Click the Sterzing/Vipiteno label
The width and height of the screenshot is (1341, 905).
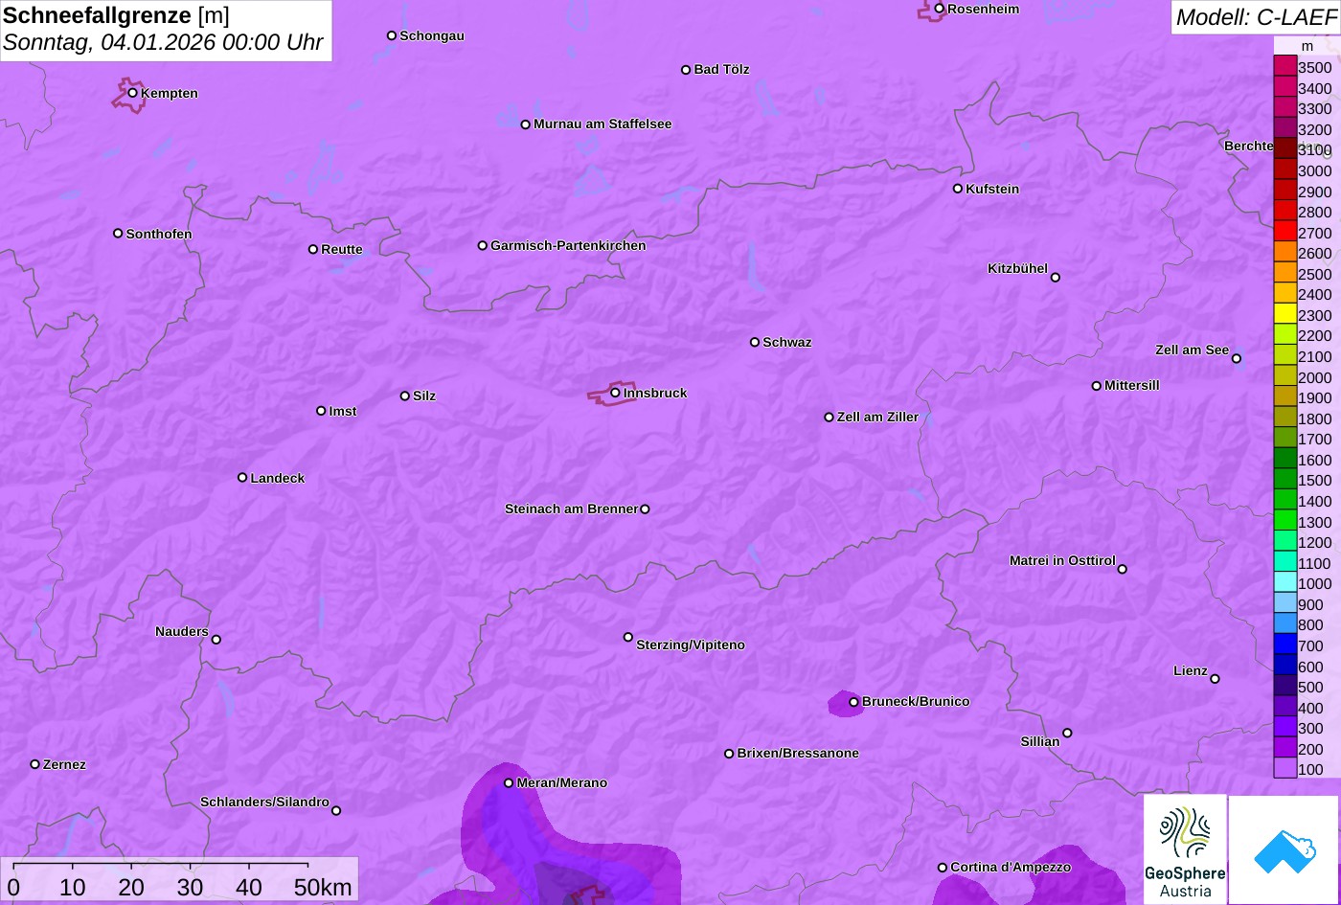point(691,645)
